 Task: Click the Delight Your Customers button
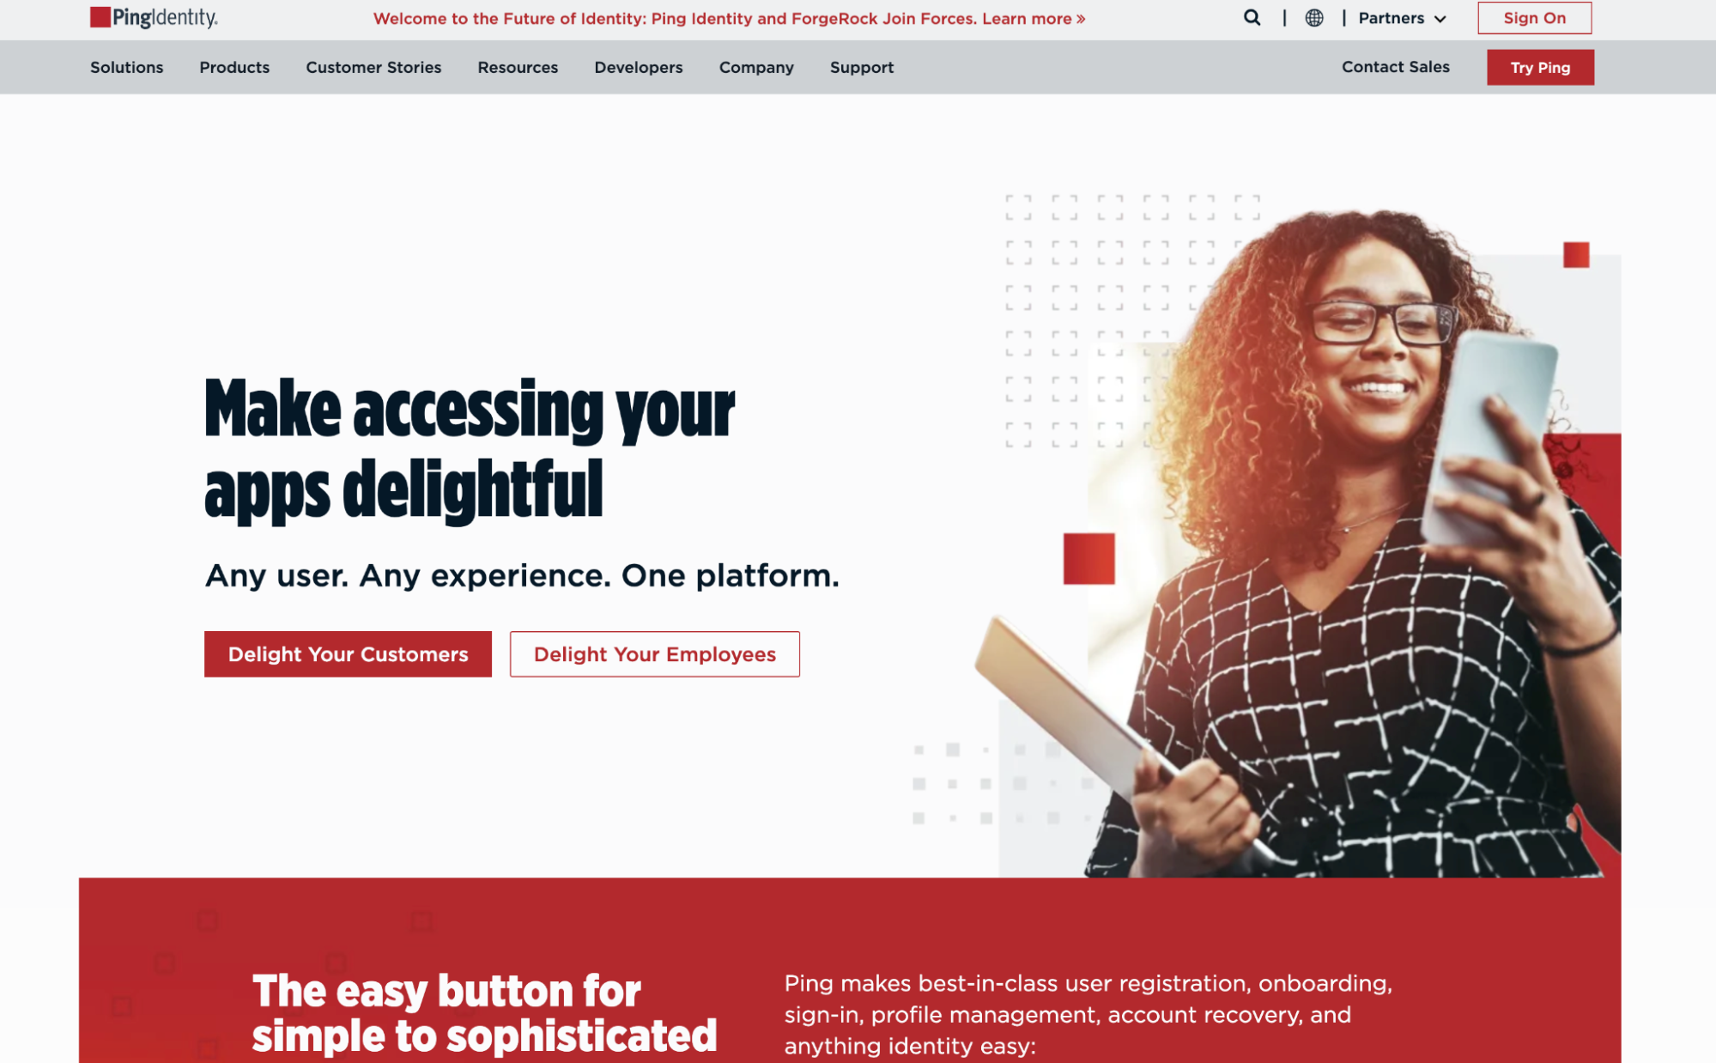click(x=349, y=653)
